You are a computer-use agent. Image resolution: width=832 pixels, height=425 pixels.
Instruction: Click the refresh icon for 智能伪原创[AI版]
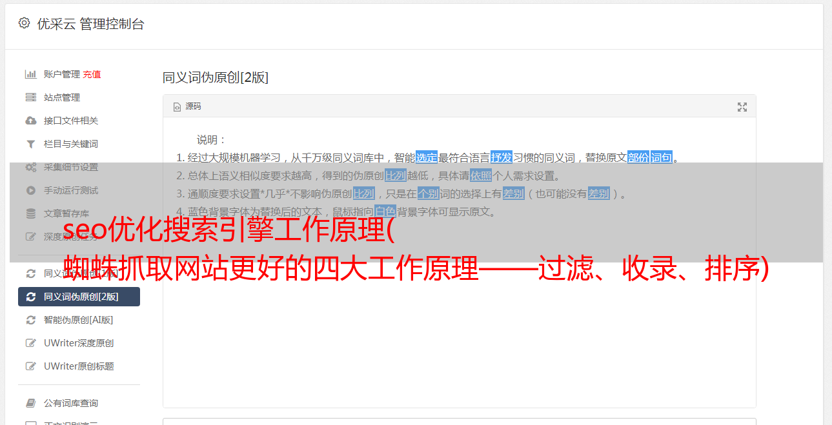30,320
